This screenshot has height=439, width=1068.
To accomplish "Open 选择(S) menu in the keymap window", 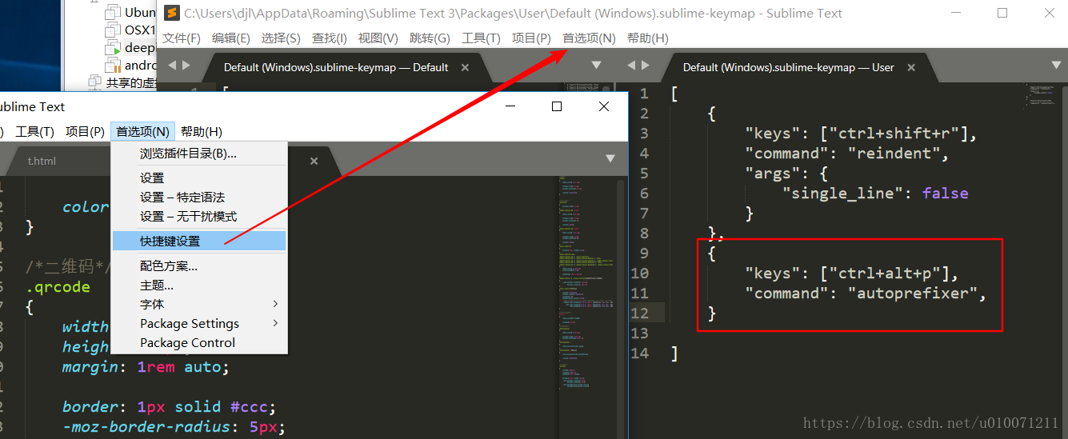I will pyautogui.click(x=281, y=38).
